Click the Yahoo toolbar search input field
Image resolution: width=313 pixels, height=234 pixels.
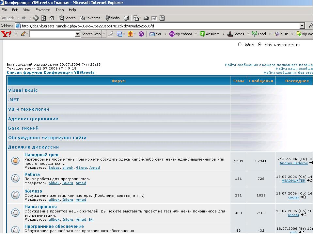(53, 34)
